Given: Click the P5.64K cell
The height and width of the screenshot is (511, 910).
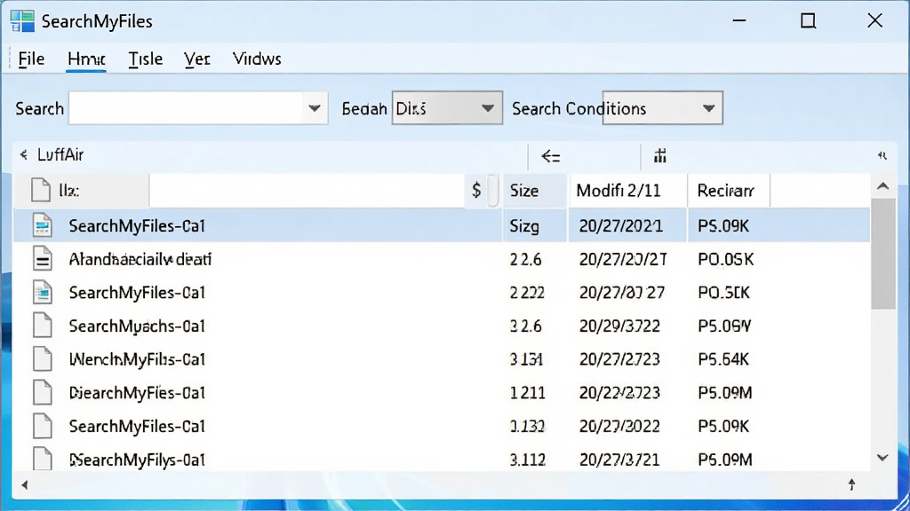Looking at the screenshot, I should point(723,360).
